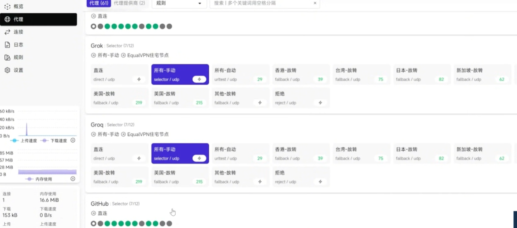
Task: Test latency of Groq 其他-故转 via lightning icon
Action: point(260,181)
